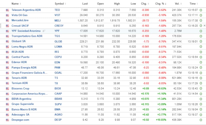Click the clock icon in the Banco Macro row
The height and width of the screenshot is (125, 206).
pos(201,110)
